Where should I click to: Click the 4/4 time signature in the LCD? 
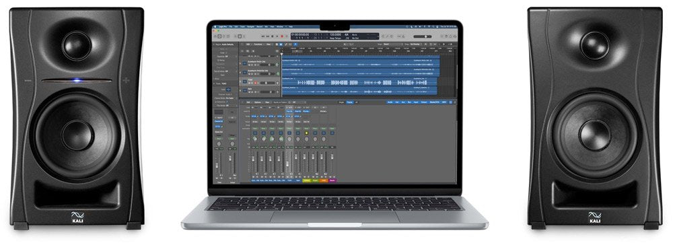[x=347, y=35]
